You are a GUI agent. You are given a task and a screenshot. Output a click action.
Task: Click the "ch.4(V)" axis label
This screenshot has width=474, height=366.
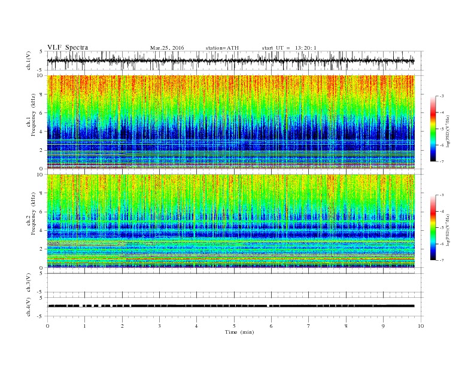[28, 307]
